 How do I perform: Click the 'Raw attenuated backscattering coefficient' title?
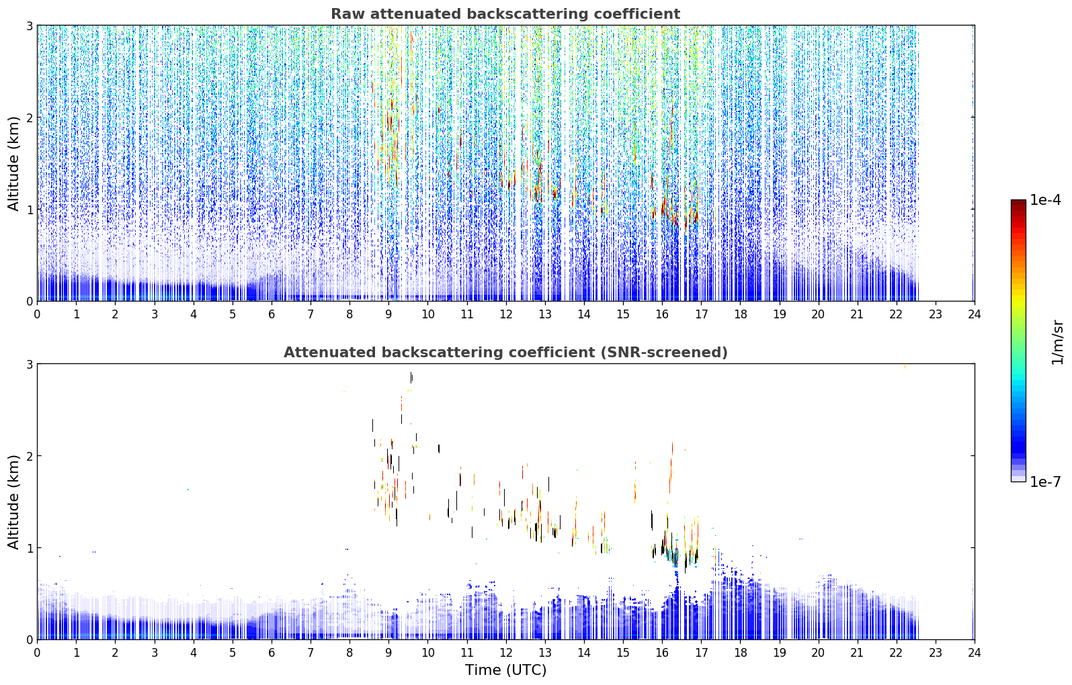(505, 14)
